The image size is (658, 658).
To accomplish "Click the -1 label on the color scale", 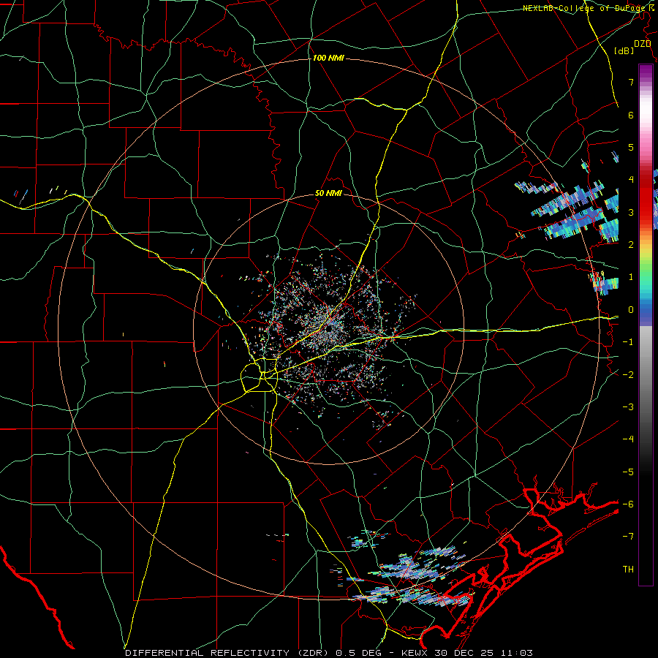I will pyautogui.click(x=628, y=342).
